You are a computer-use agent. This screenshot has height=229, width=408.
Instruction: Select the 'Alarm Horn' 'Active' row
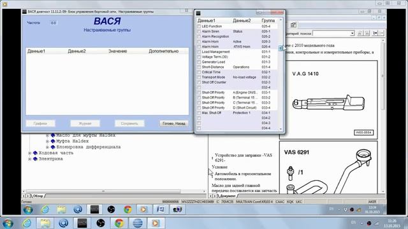pyautogui.click(x=237, y=41)
